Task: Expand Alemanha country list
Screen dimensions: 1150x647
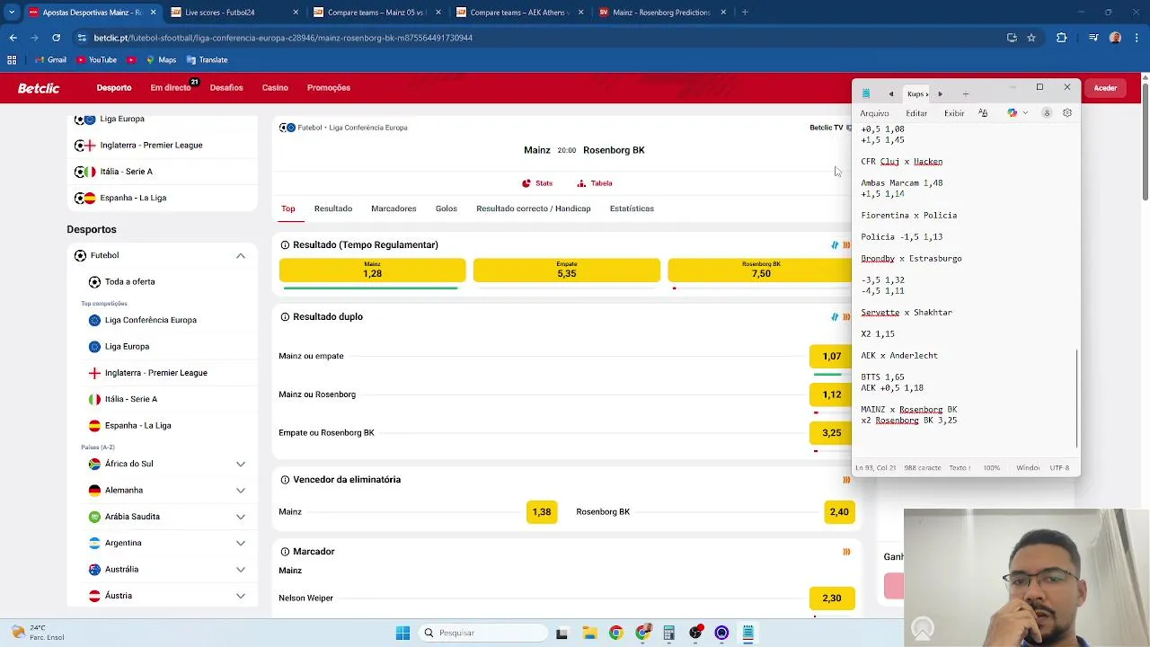Action: 241,491
